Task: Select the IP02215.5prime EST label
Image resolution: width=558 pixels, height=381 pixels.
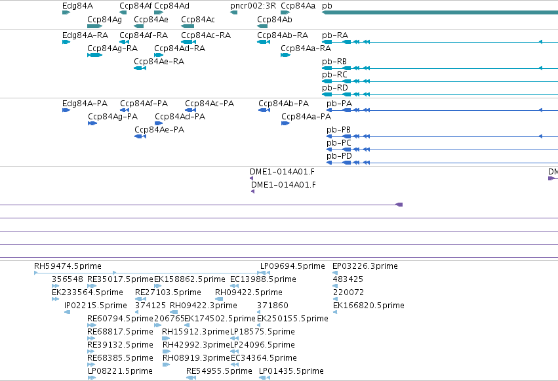Action: (95, 306)
